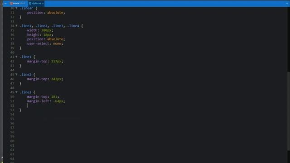Click line number 33 in the gutter
The image size is (290, 163).
[12, 21]
